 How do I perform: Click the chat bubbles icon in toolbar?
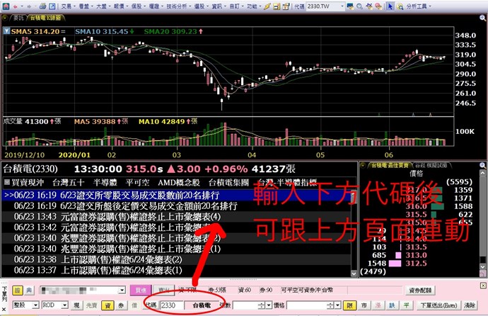[x=378, y=6]
